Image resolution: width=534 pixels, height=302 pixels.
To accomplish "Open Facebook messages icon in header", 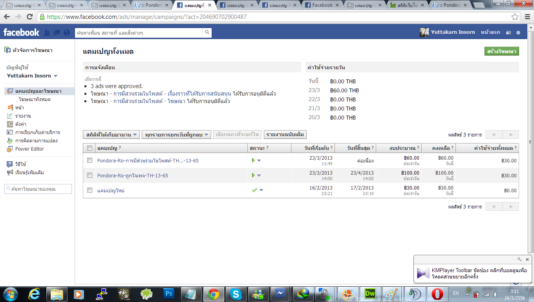I will pyautogui.click(x=57, y=33).
